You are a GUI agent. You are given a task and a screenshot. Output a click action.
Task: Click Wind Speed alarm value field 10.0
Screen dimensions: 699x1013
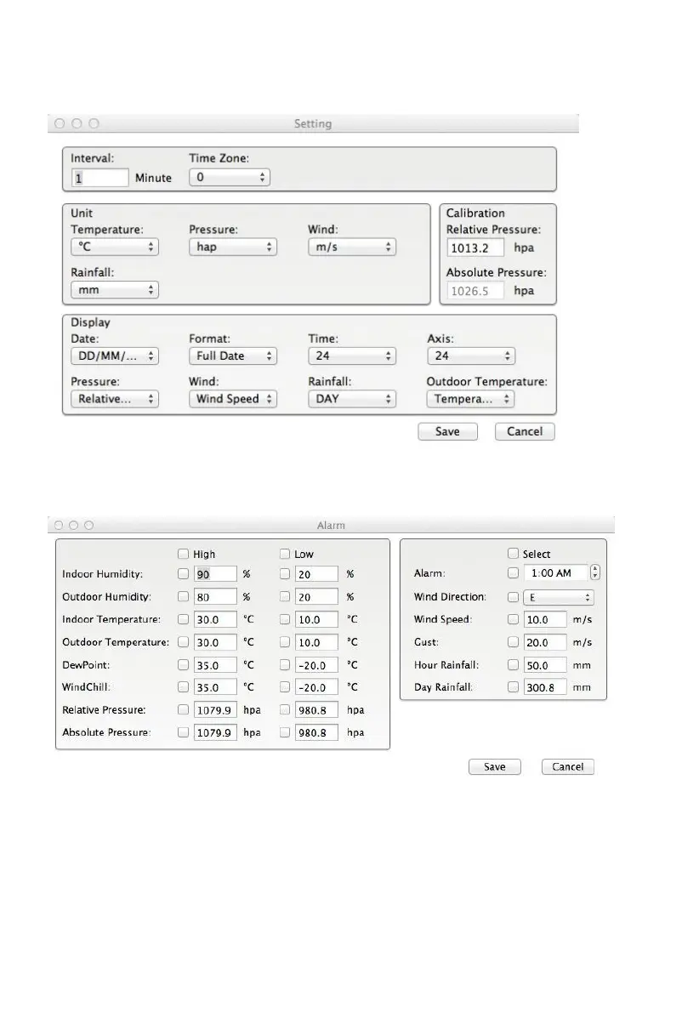coord(545,620)
